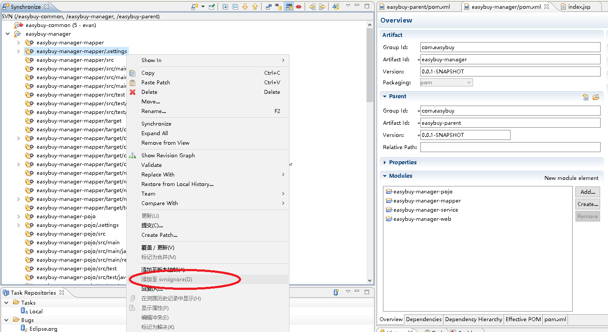Image resolution: width=608 pixels, height=332 pixels.
Task: Toggle Incoming/Outgoing mode button
Action: pyautogui.click(x=289, y=7)
